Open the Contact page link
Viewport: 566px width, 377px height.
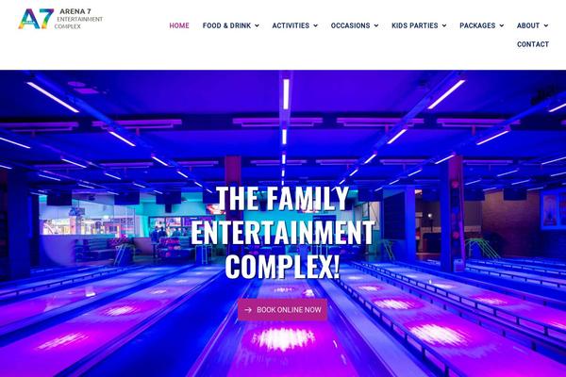[x=533, y=44]
